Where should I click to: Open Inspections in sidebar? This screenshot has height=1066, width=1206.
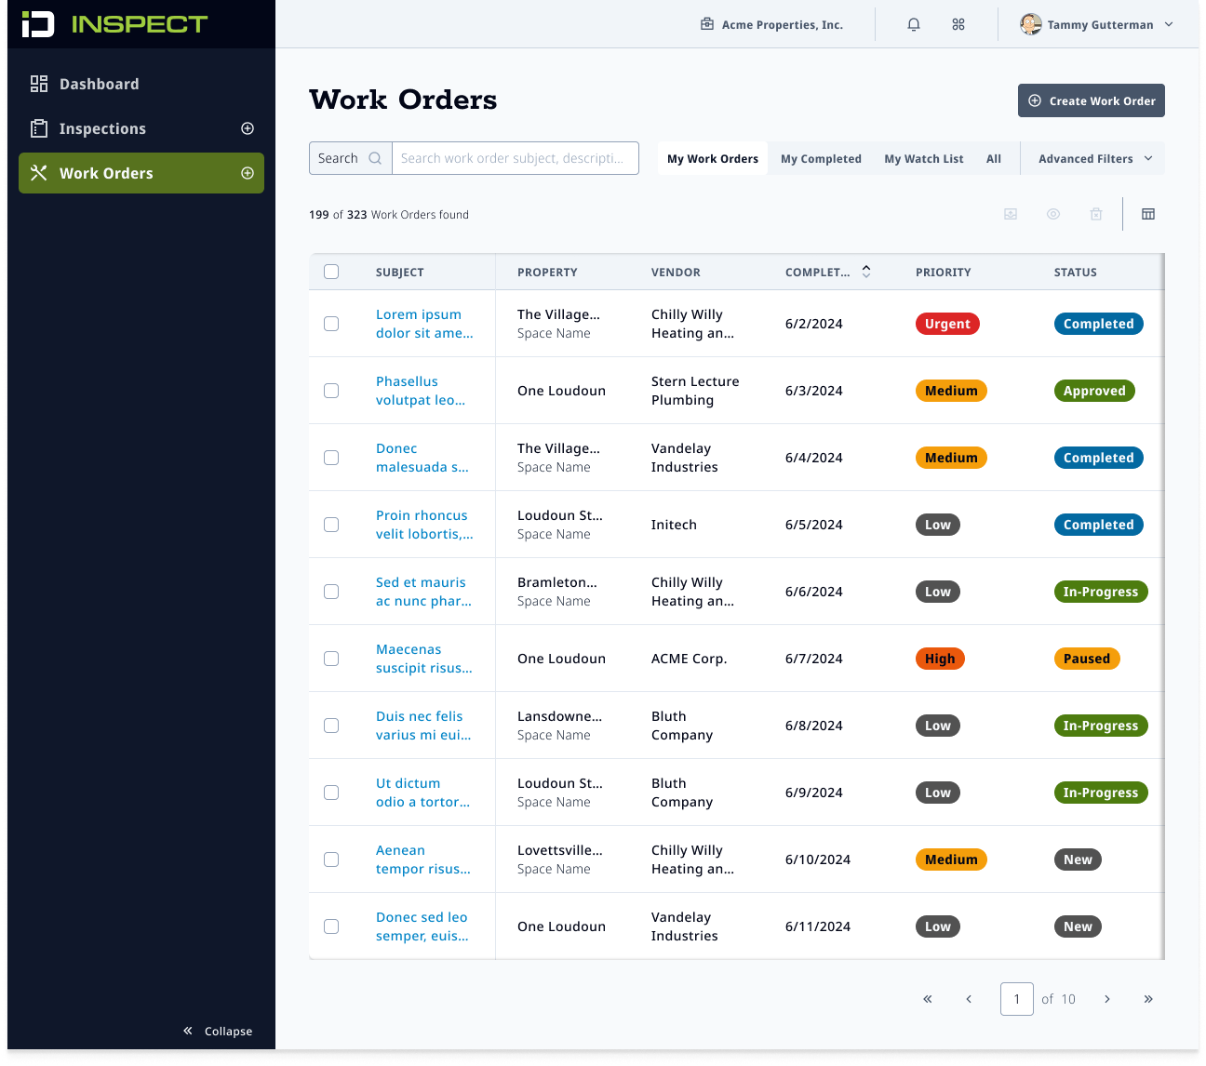coord(141,128)
